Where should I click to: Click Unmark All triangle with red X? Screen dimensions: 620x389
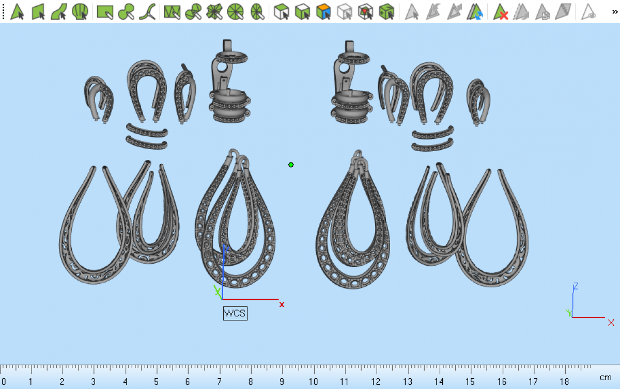500,11
